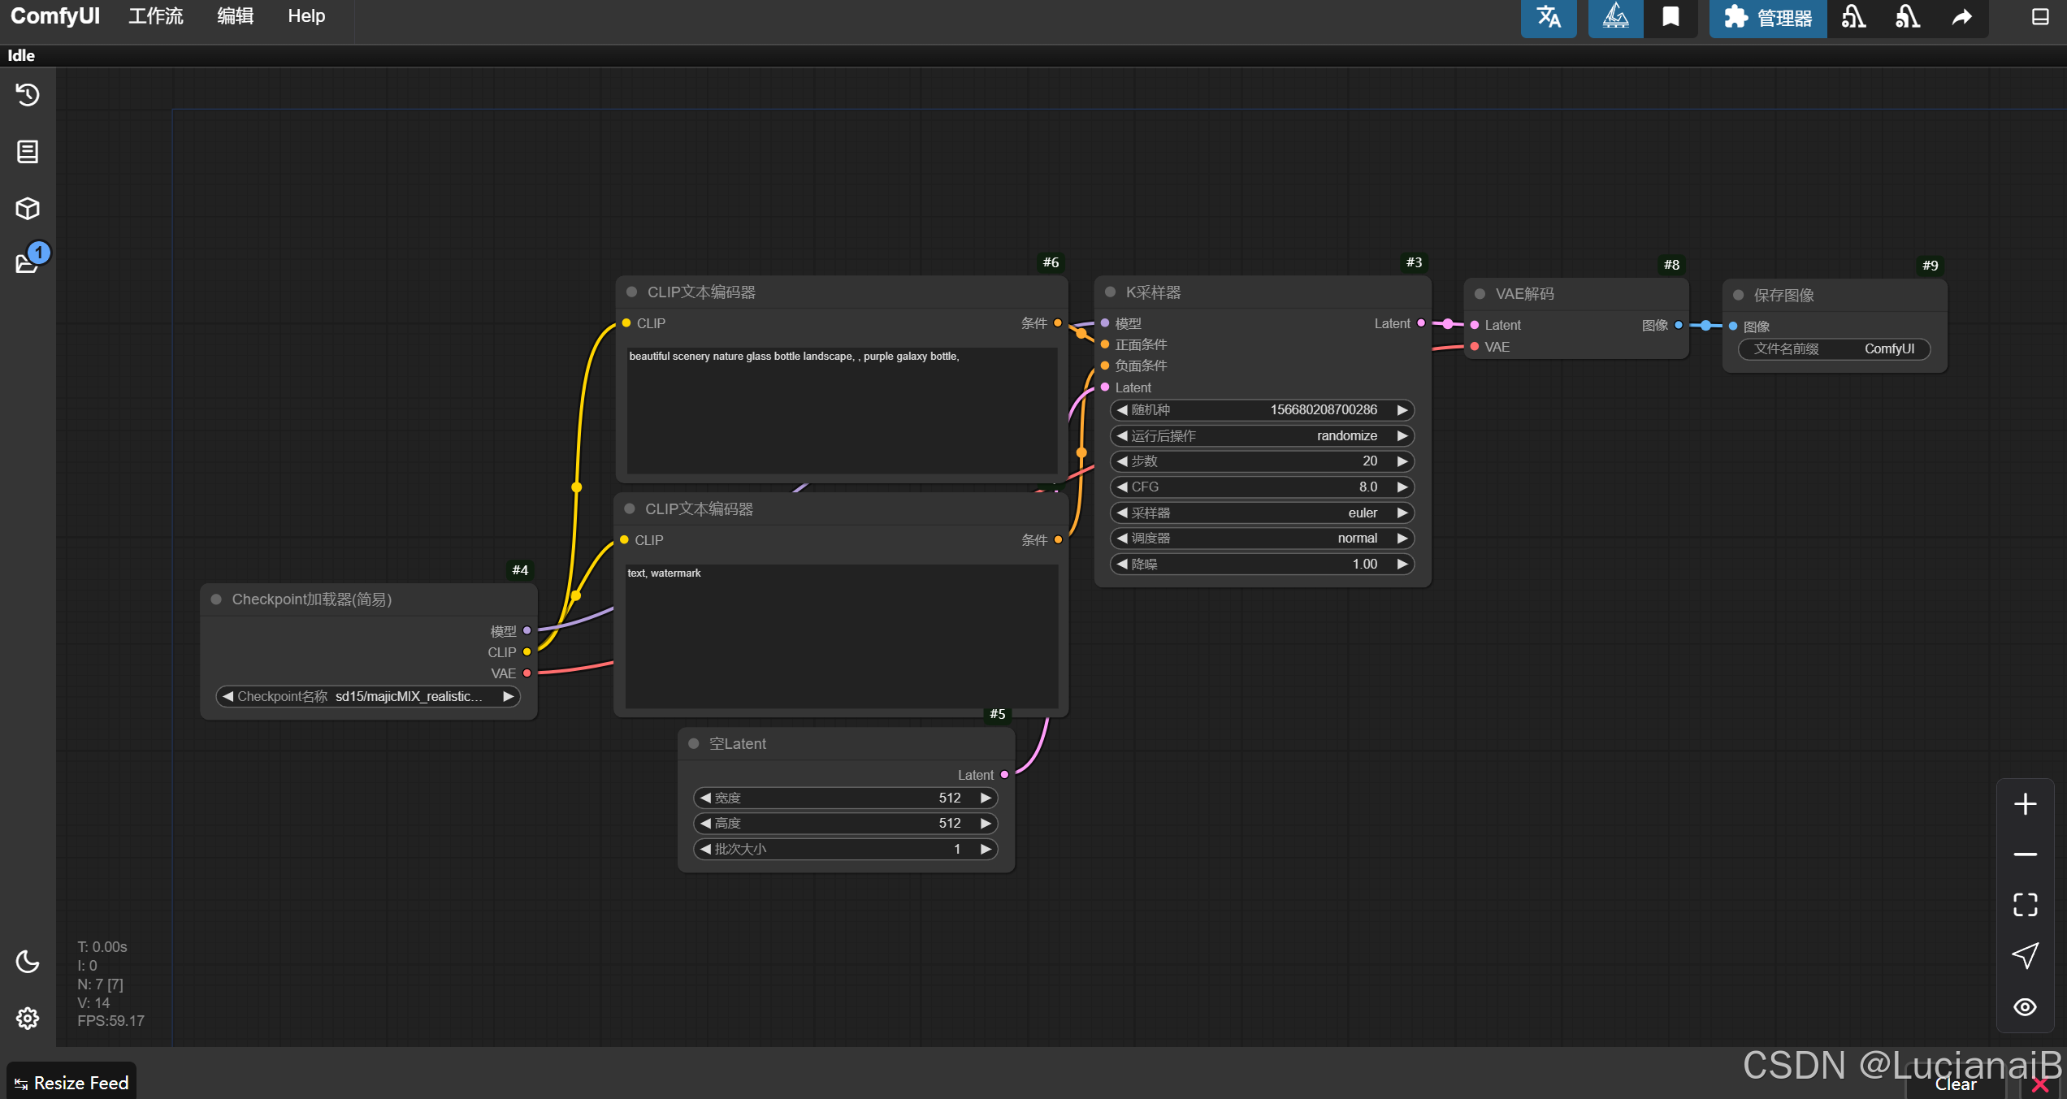Click the fit view icon in canvas controls
This screenshot has height=1099, width=2067.
pos(2025,904)
